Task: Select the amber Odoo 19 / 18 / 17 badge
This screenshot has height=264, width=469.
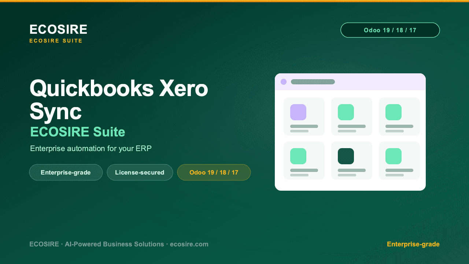Action: coord(214,172)
